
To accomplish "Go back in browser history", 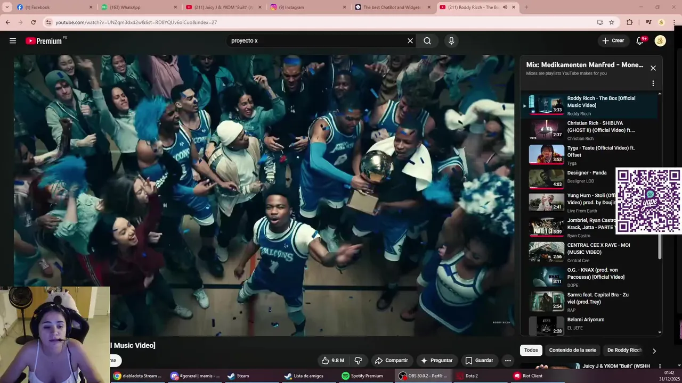I will 8,22.
